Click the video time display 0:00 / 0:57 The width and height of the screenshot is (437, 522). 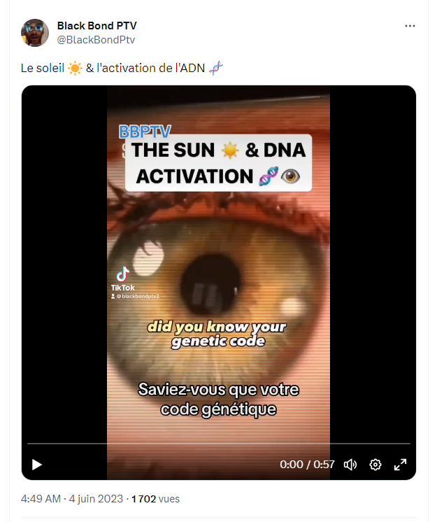click(x=307, y=464)
